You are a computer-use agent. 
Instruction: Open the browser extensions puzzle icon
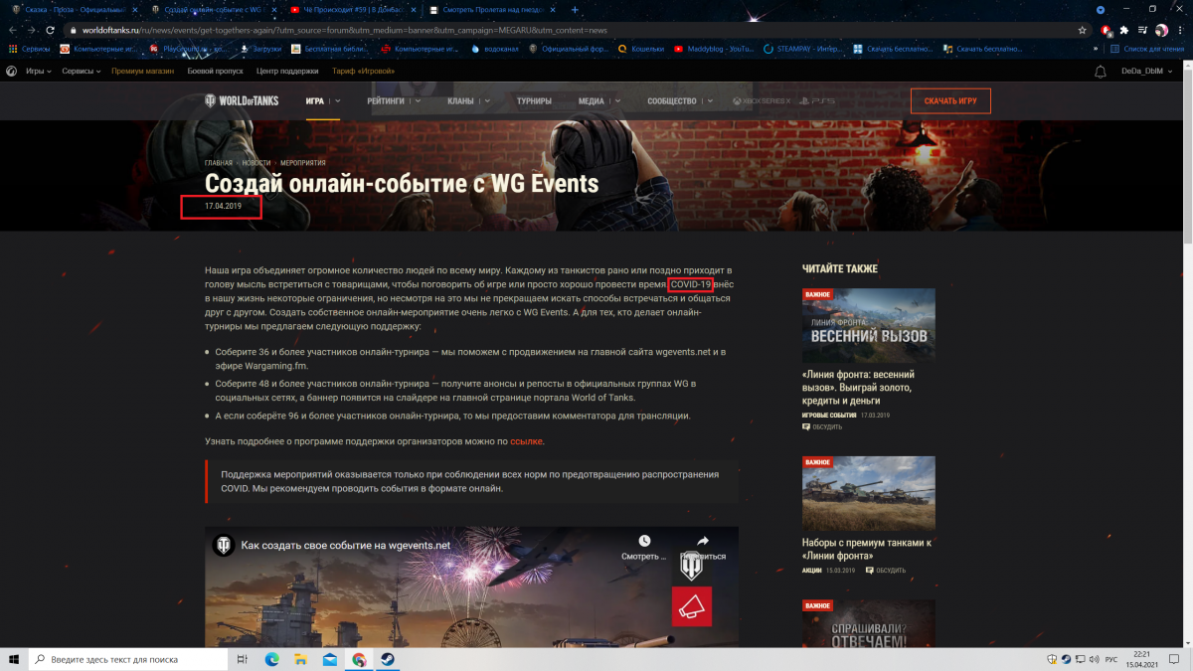(x=1123, y=30)
